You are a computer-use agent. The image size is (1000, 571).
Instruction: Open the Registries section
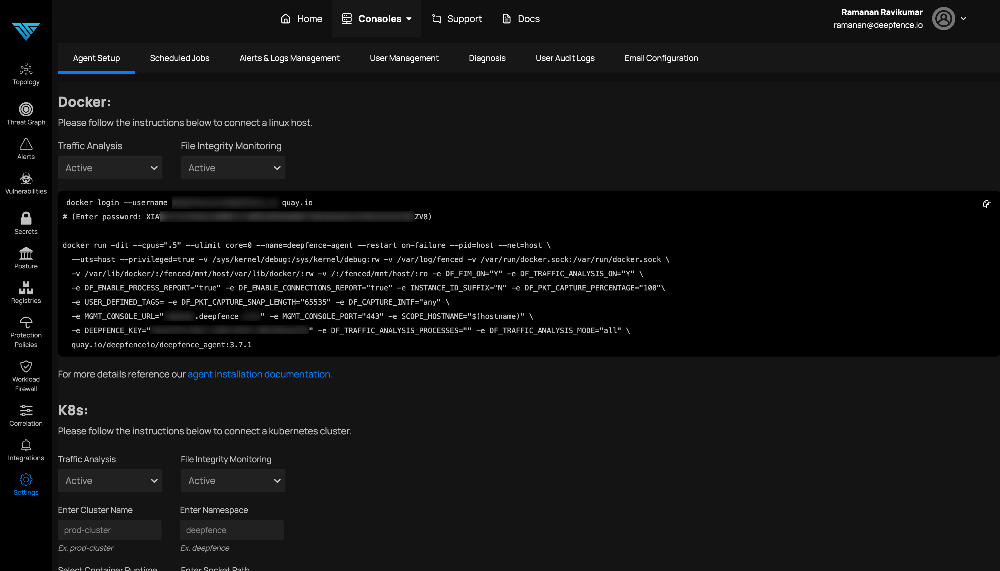point(26,292)
